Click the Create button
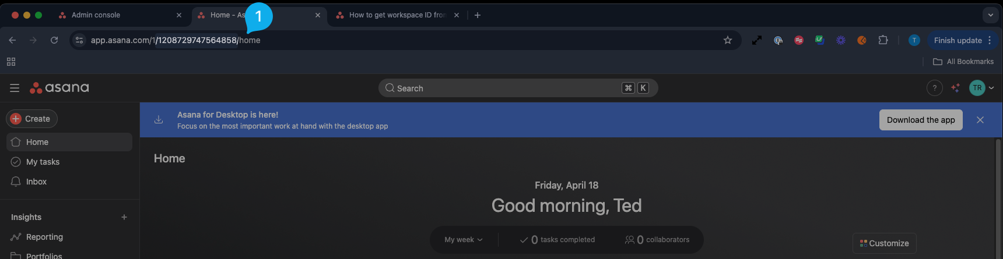The image size is (1003, 259). point(31,119)
